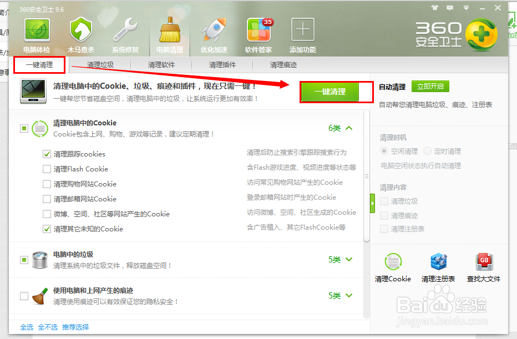The image size is (517, 339).
Task: Collapse right panel with green arrow handle
Action: pos(373,203)
